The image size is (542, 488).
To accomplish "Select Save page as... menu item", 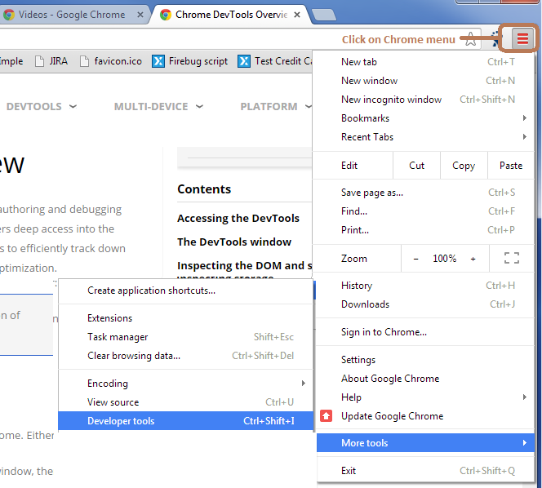I will (425, 193).
